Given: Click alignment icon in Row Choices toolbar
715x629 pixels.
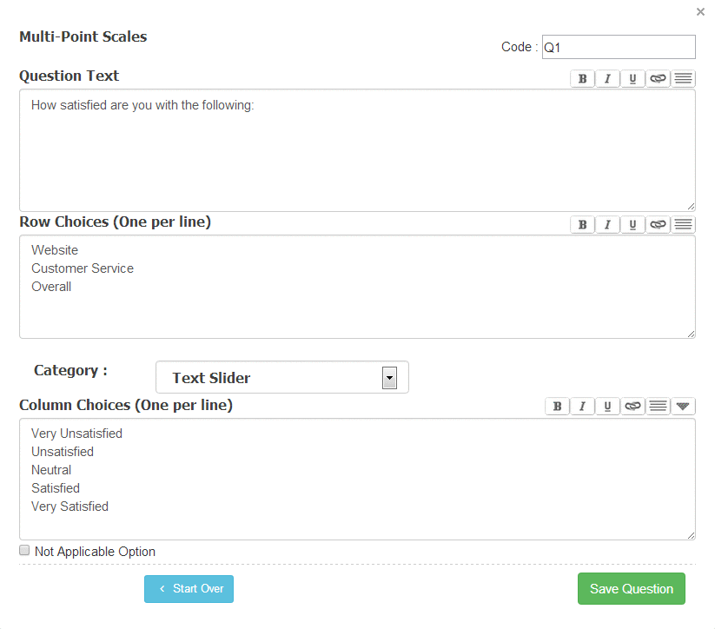Looking at the screenshot, I should (x=684, y=225).
